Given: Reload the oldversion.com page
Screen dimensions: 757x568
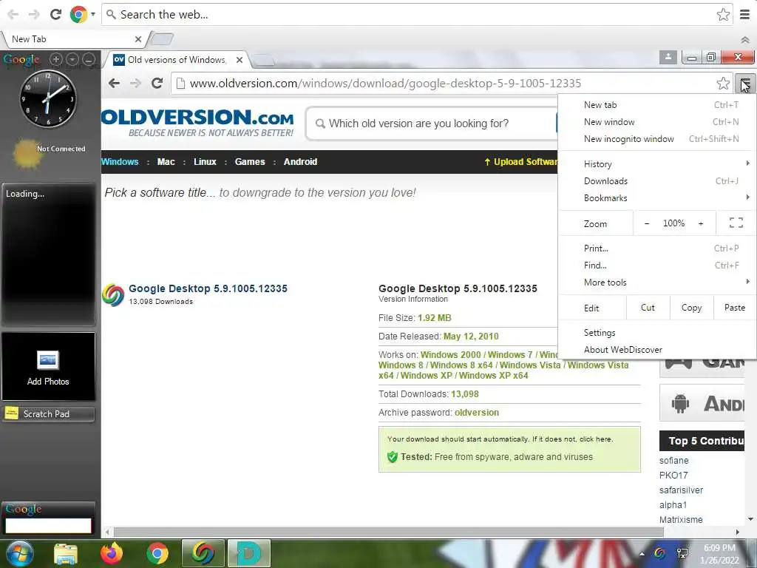Looking at the screenshot, I should (157, 83).
